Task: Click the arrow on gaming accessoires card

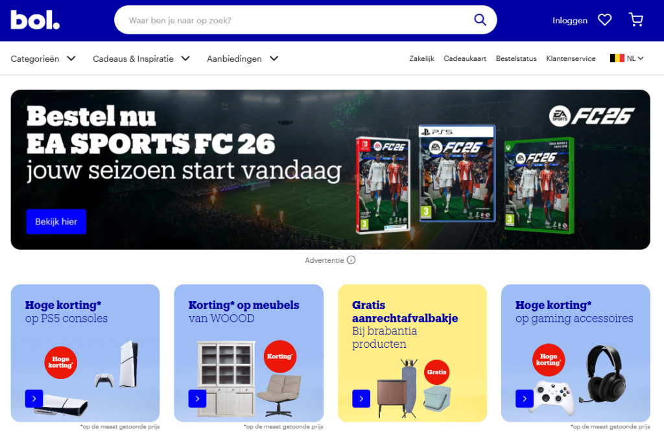Action: point(524,398)
